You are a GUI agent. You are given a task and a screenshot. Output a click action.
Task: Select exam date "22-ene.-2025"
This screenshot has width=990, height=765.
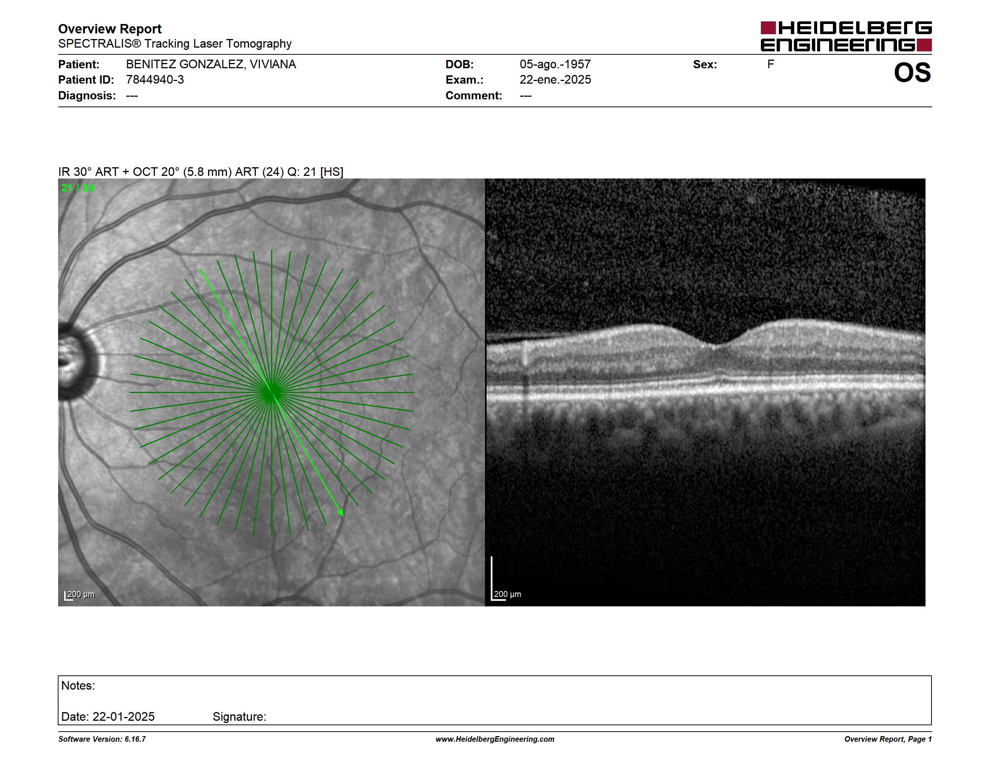[x=555, y=80]
